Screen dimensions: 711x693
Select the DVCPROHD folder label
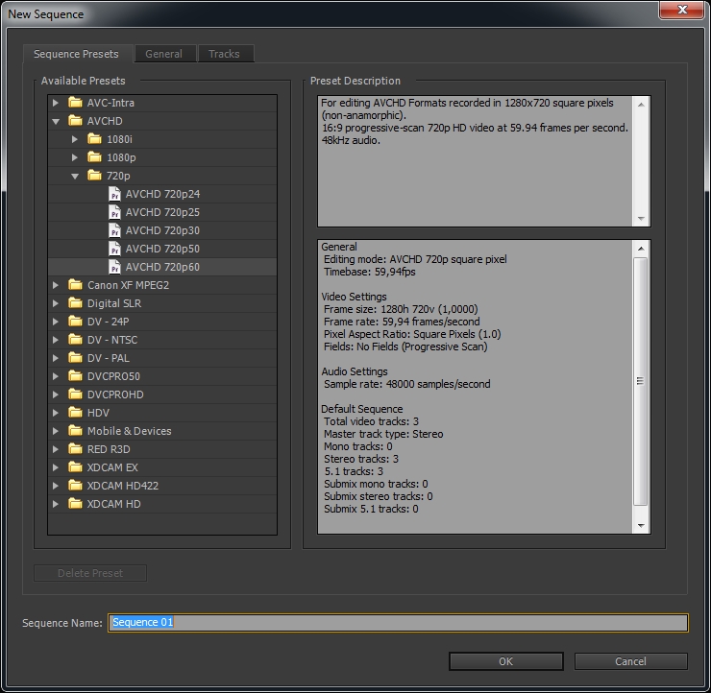(115, 394)
